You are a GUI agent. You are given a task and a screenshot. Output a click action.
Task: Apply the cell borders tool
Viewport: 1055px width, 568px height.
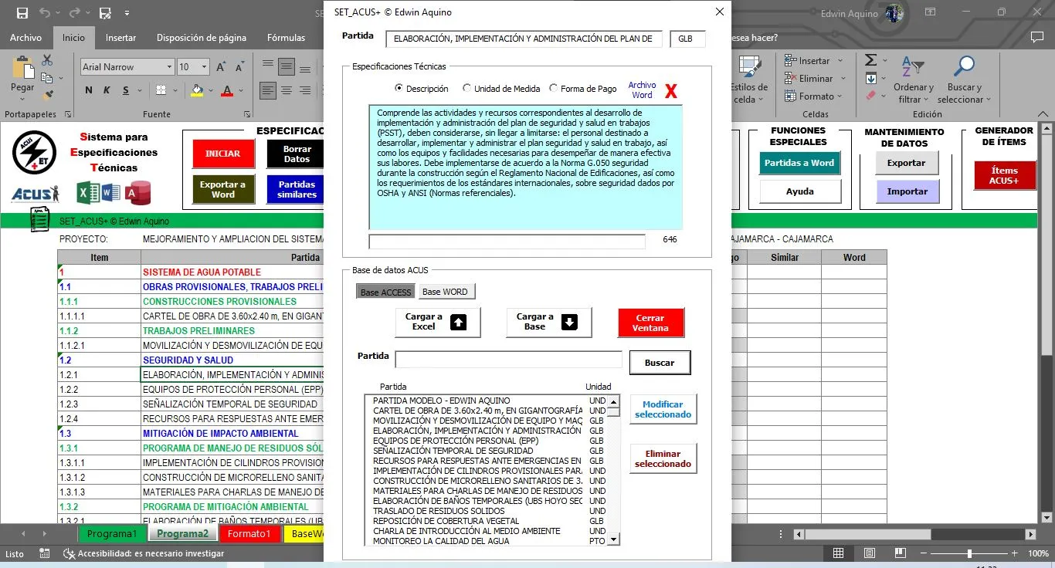[161, 90]
